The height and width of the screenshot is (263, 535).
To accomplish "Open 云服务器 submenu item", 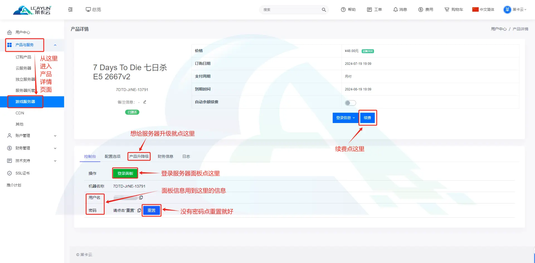I will coord(23,68).
